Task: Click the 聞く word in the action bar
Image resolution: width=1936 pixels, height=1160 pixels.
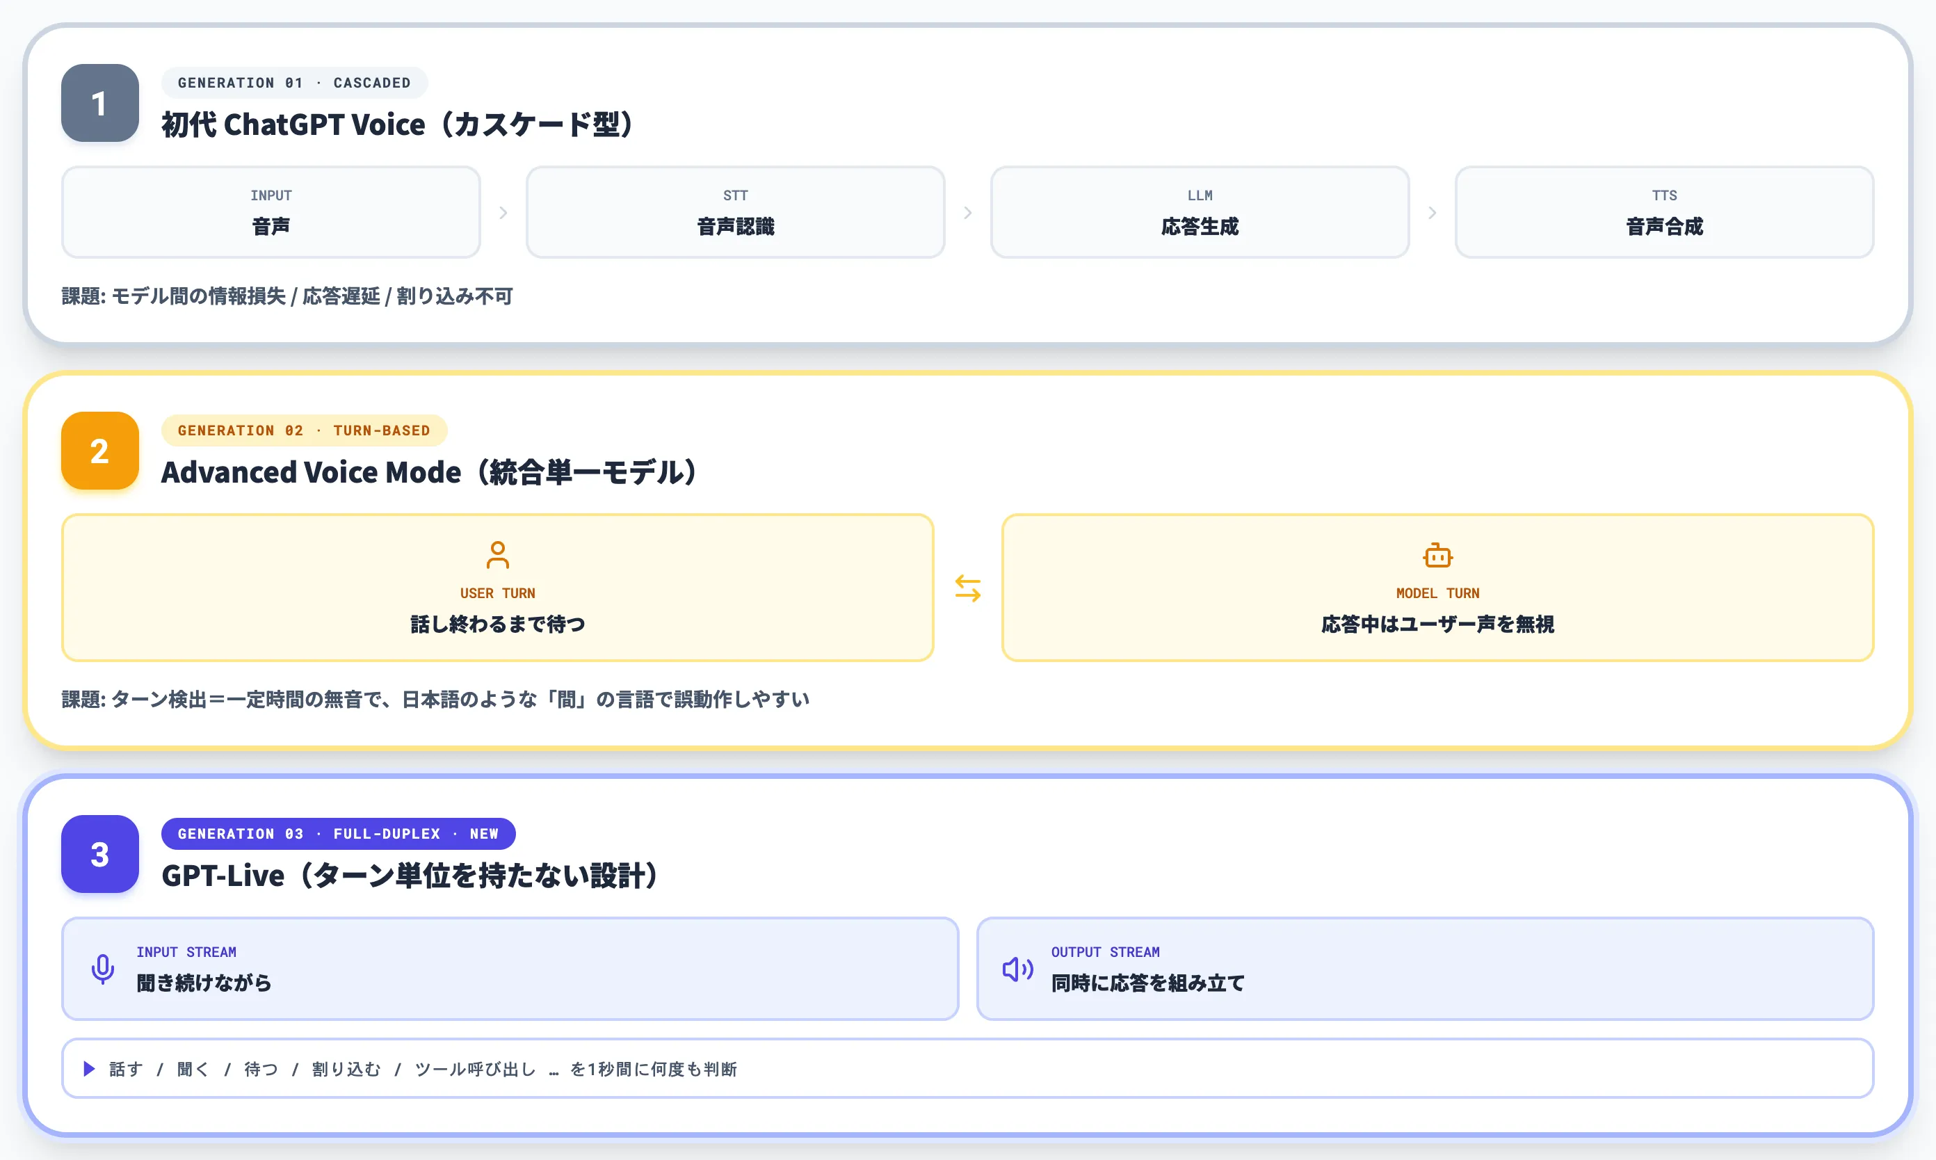Action: pyautogui.click(x=193, y=1068)
